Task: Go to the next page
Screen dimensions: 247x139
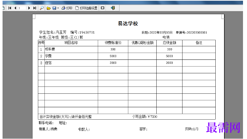Action: pyautogui.click(x=29, y=8)
